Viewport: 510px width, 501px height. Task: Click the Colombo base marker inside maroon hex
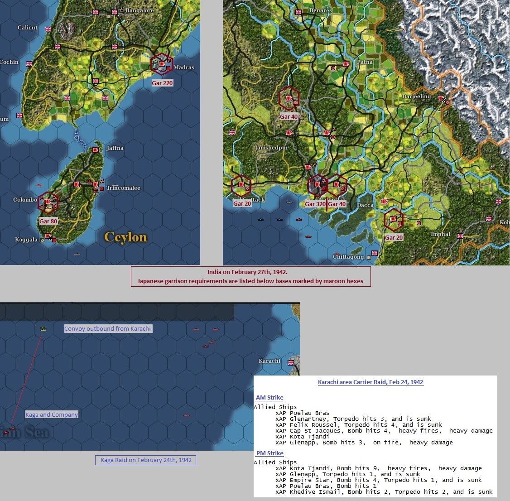48,202
